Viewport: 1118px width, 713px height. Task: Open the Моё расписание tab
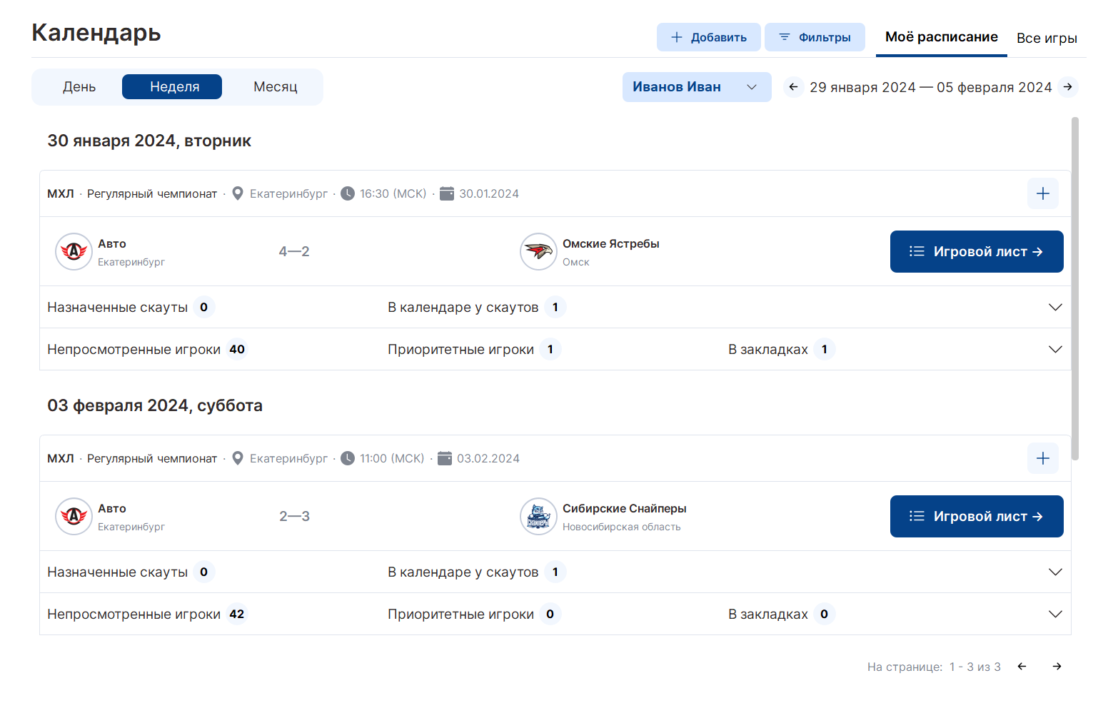942,37
